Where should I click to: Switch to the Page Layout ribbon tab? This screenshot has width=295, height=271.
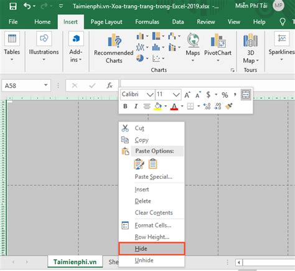(x=106, y=22)
